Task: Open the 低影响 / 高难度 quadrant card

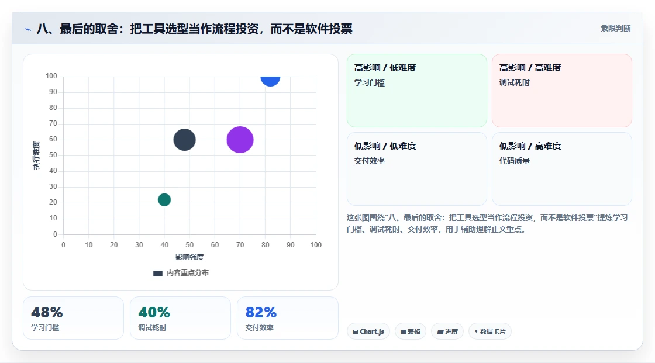Action: click(x=562, y=169)
